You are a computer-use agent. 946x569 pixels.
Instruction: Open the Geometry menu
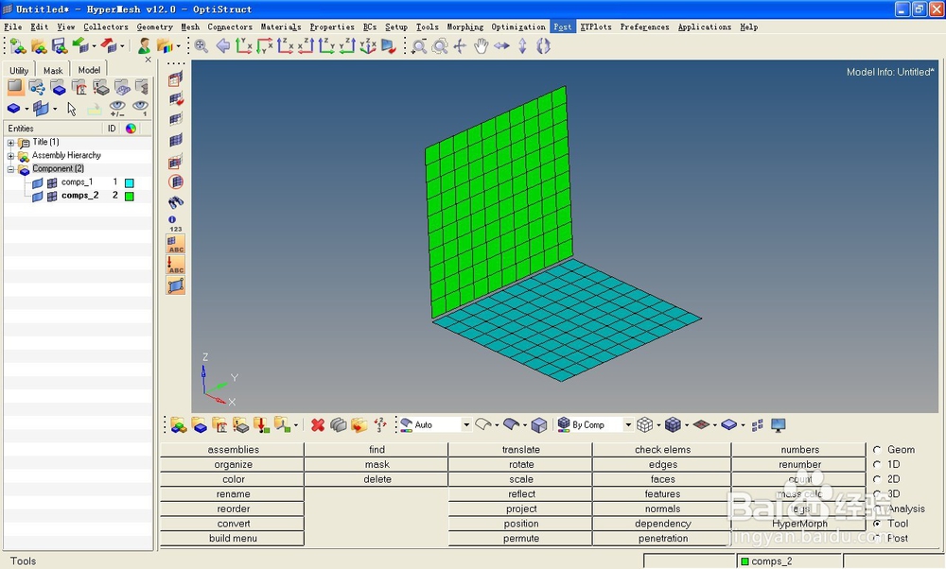154,27
